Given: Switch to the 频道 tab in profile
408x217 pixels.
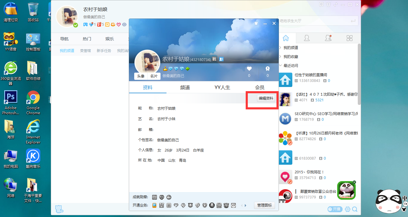Looking at the screenshot, I should point(185,88).
